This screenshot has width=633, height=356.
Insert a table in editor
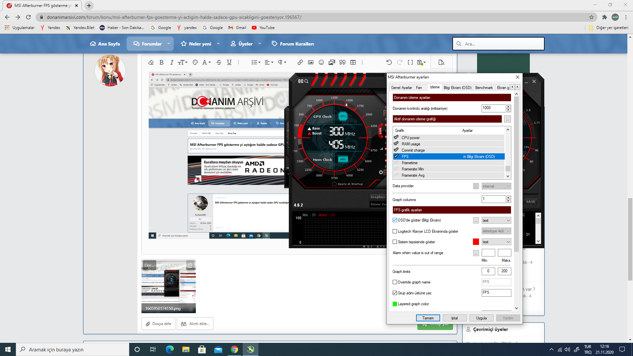(353, 62)
